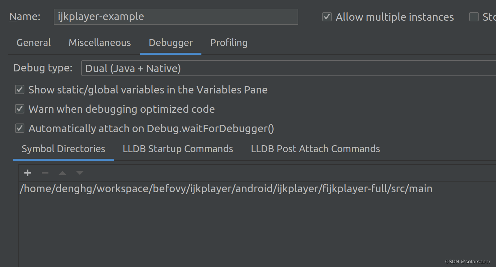Click the Name input field
The height and width of the screenshot is (267, 496).
[x=176, y=17]
